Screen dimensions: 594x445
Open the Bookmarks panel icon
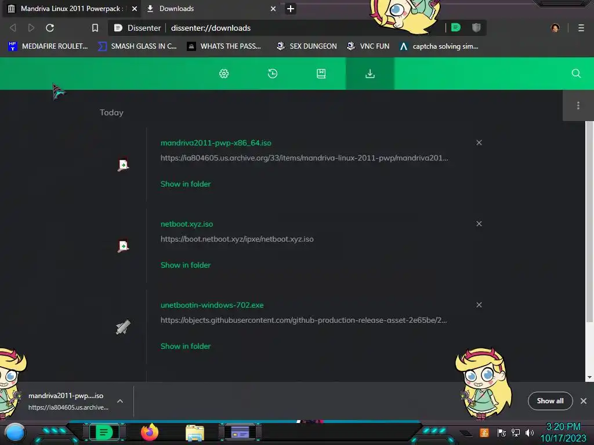point(321,74)
